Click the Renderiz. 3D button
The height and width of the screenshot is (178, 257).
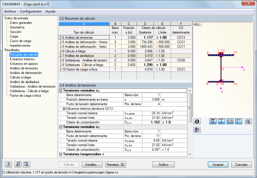(x=116, y=165)
